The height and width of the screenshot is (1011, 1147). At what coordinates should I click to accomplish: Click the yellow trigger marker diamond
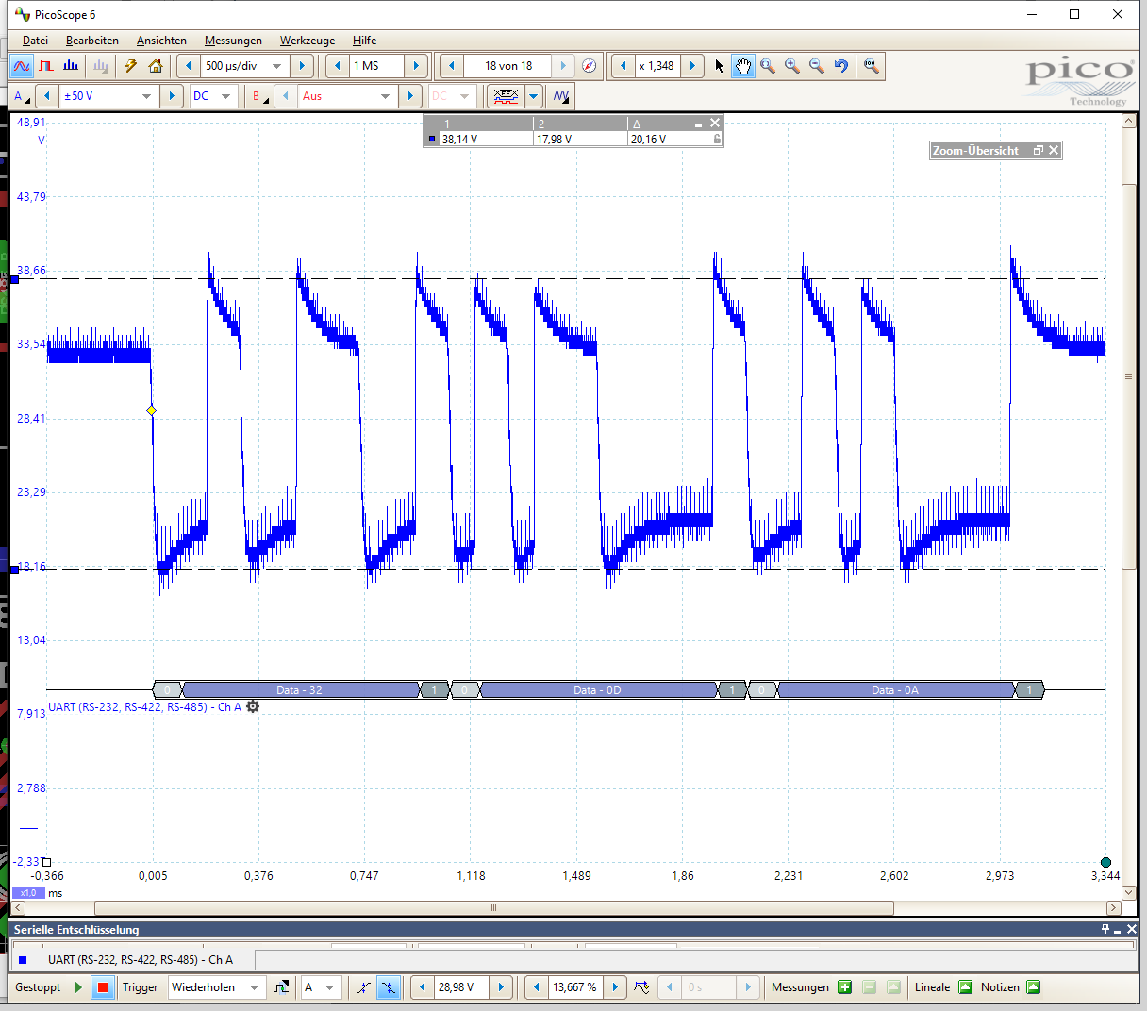point(152,410)
